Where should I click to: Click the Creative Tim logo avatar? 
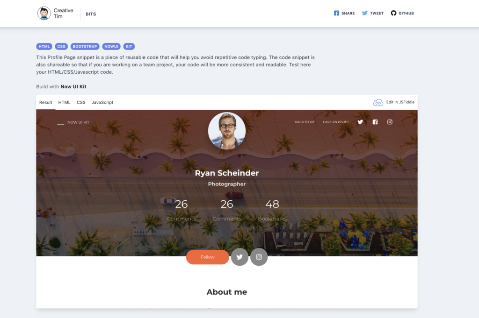[44, 14]
